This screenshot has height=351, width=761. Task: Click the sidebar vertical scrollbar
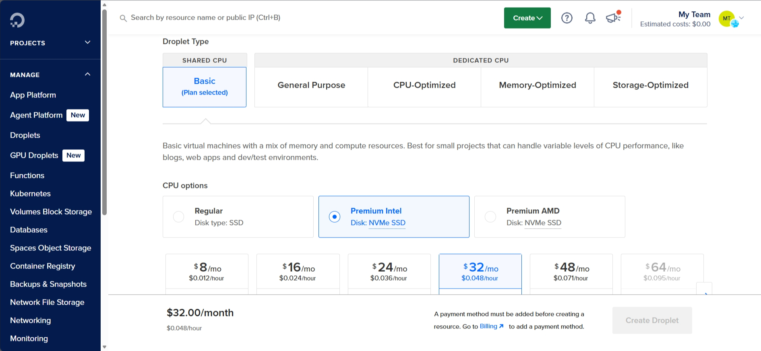click(x=104, y=112)
